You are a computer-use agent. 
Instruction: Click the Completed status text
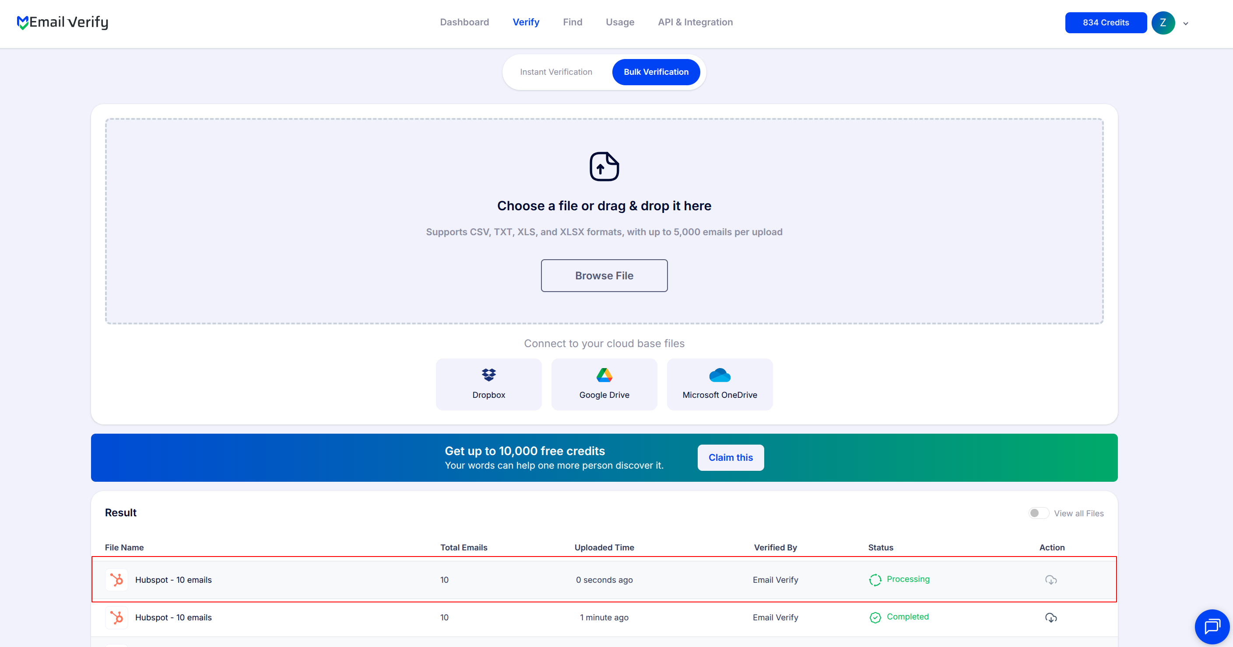click(907, 617)
